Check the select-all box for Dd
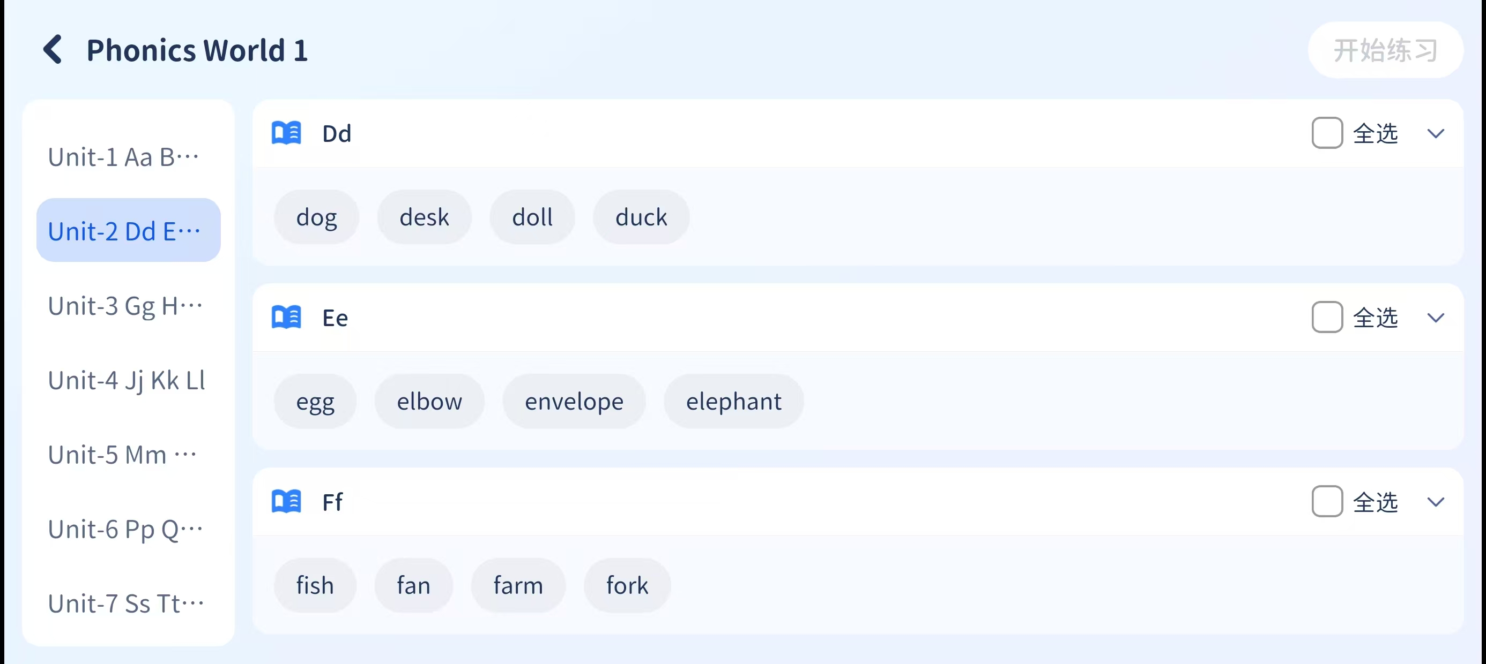This screenshot has width=1486, height=664. tap(1327, 133)
